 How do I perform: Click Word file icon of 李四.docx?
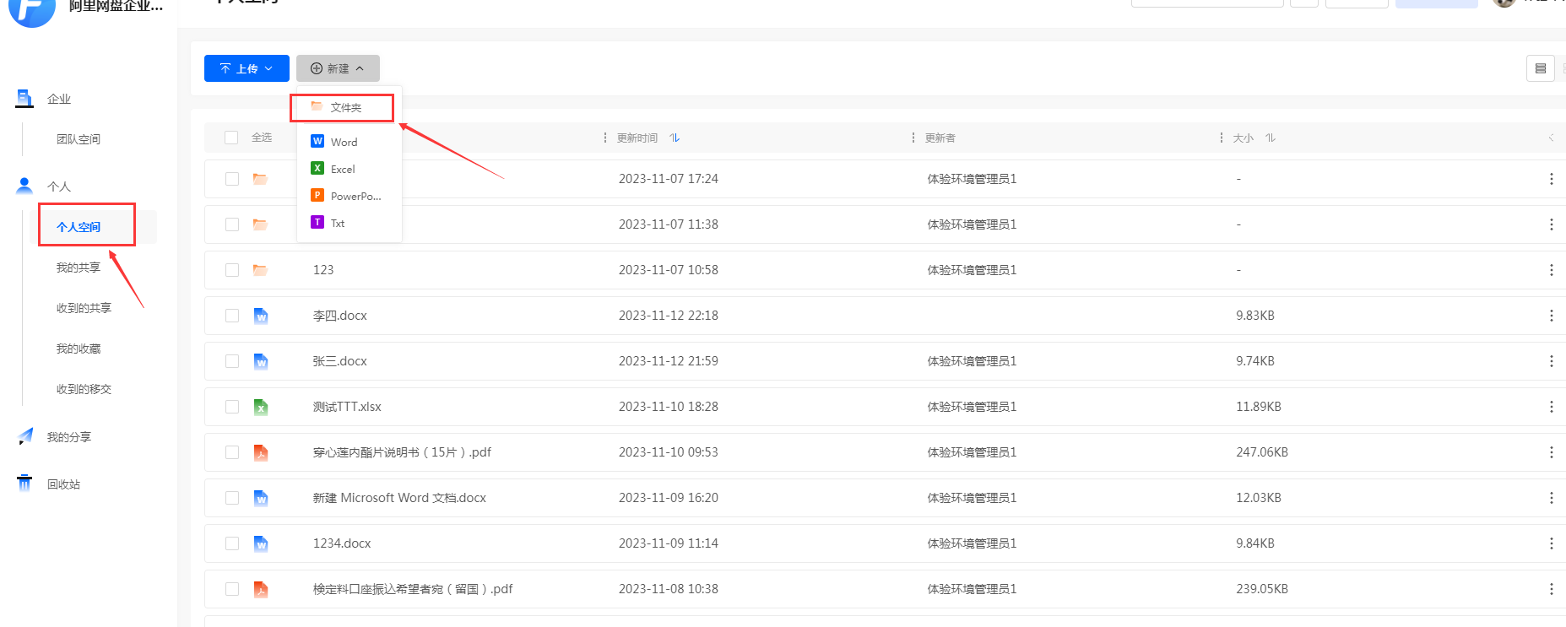click(x=261, y=316)
